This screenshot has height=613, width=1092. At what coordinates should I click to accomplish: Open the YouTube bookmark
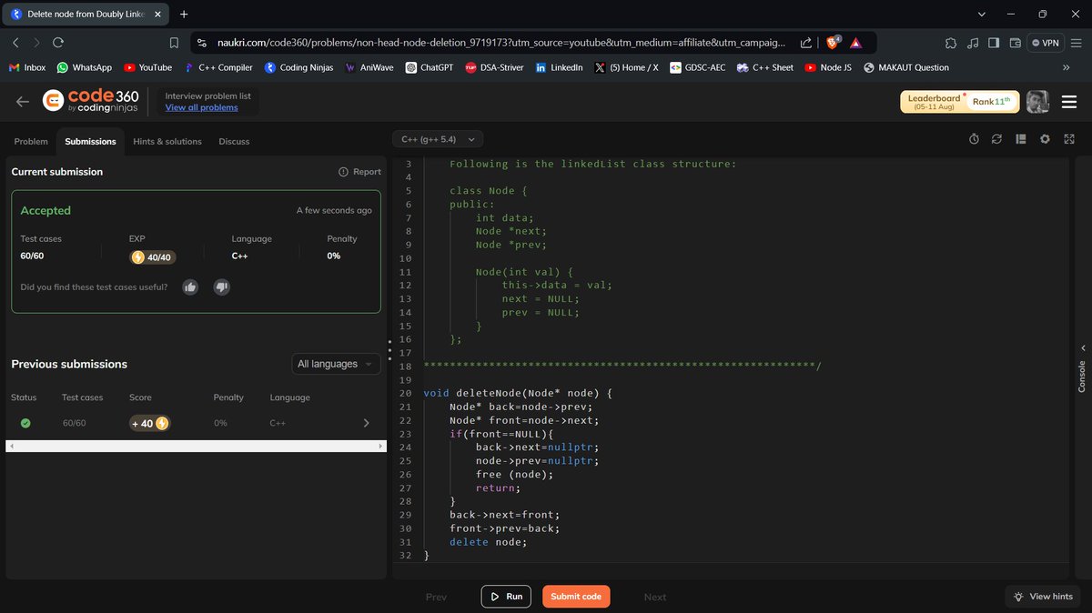click(x=147, y=67)
